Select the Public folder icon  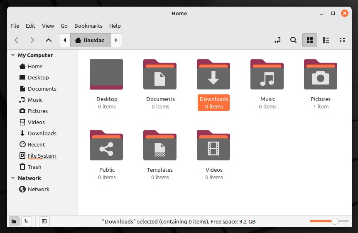106,145
